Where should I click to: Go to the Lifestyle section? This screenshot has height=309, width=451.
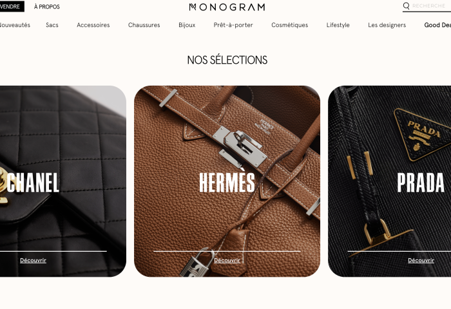tap(338, 25)
